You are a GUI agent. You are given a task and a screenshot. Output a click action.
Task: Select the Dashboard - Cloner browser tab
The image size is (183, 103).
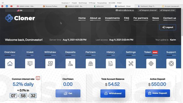123,6
